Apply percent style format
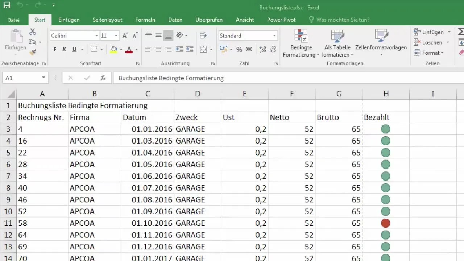Image resolution: width=464 pixels, height=261 pixels. tap(239, 49)
